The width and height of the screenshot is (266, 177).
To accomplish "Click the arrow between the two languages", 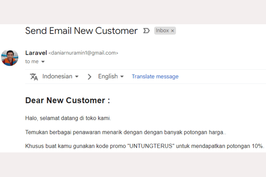I will tap(89, 77).
